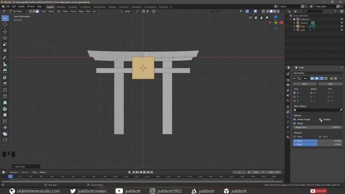345x194 pixels.
Task: Activate the Move tool
Action: point(5,32)
